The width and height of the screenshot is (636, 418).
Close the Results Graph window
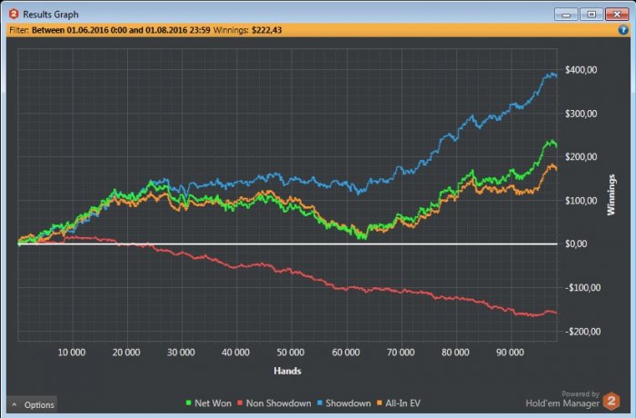[617, 15]
